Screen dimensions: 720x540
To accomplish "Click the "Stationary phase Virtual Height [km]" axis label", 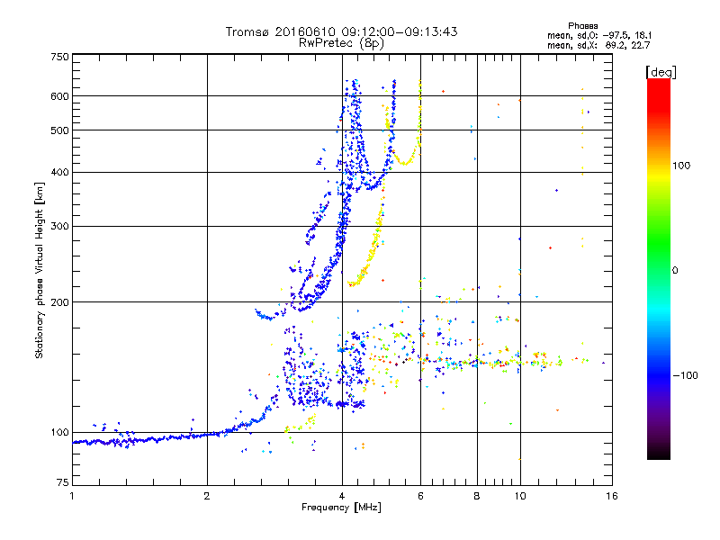I will point(40,271).
